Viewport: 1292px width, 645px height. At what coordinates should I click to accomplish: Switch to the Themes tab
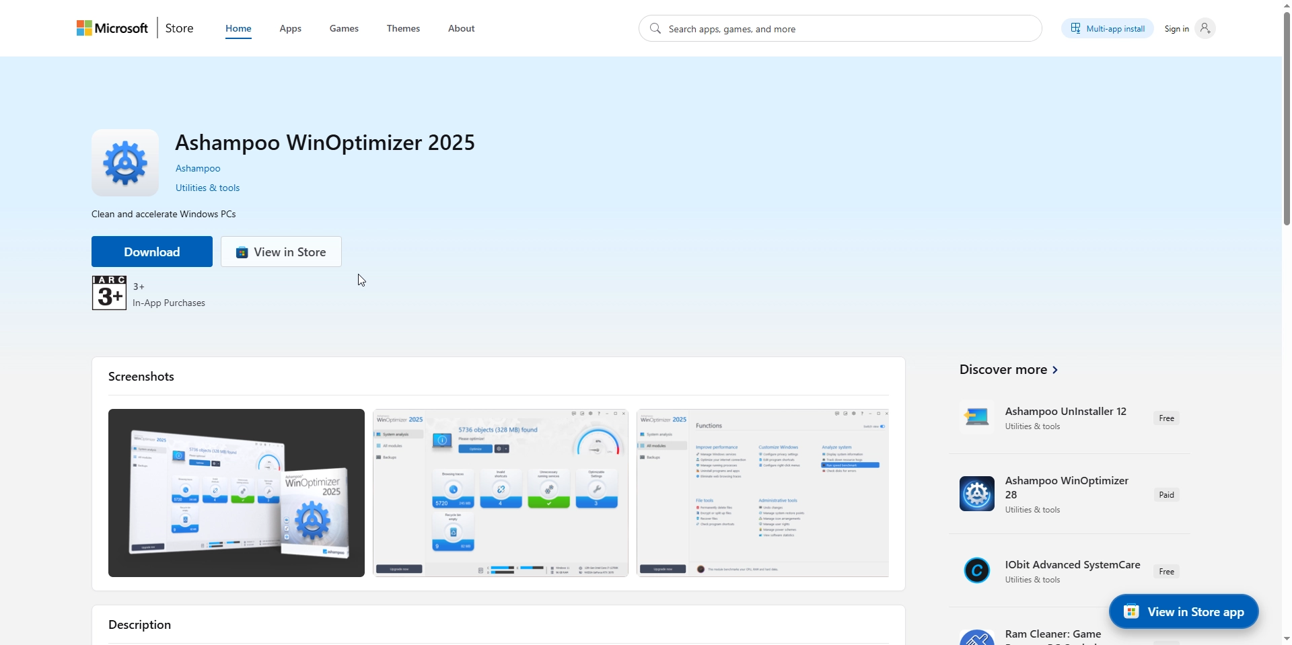pos(403,28)
